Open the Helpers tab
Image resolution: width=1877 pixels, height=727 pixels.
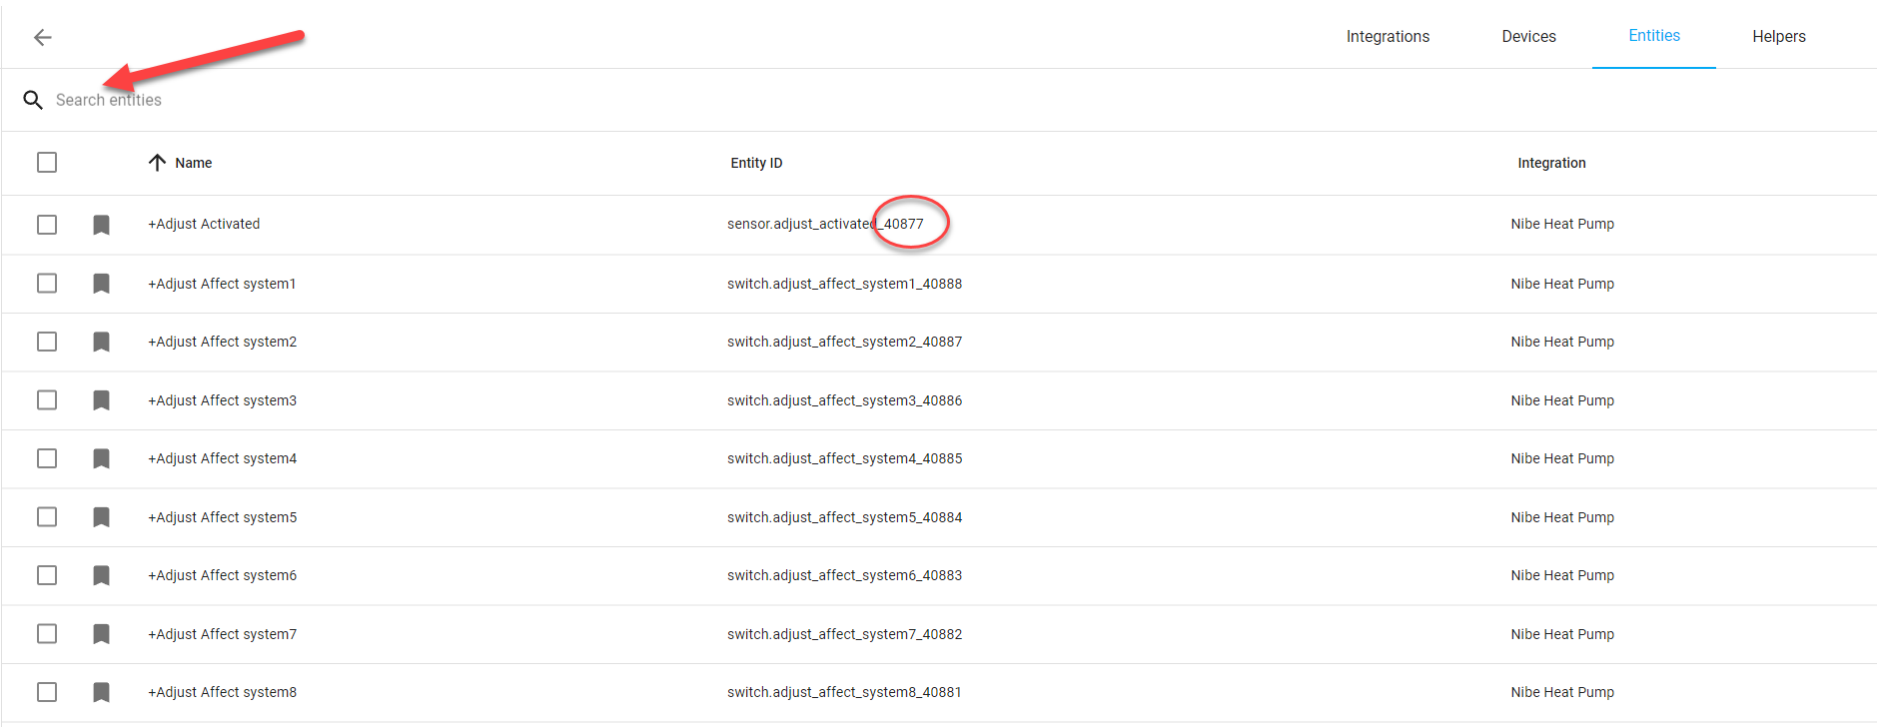pyautogui.click(x=1779, y=37)
